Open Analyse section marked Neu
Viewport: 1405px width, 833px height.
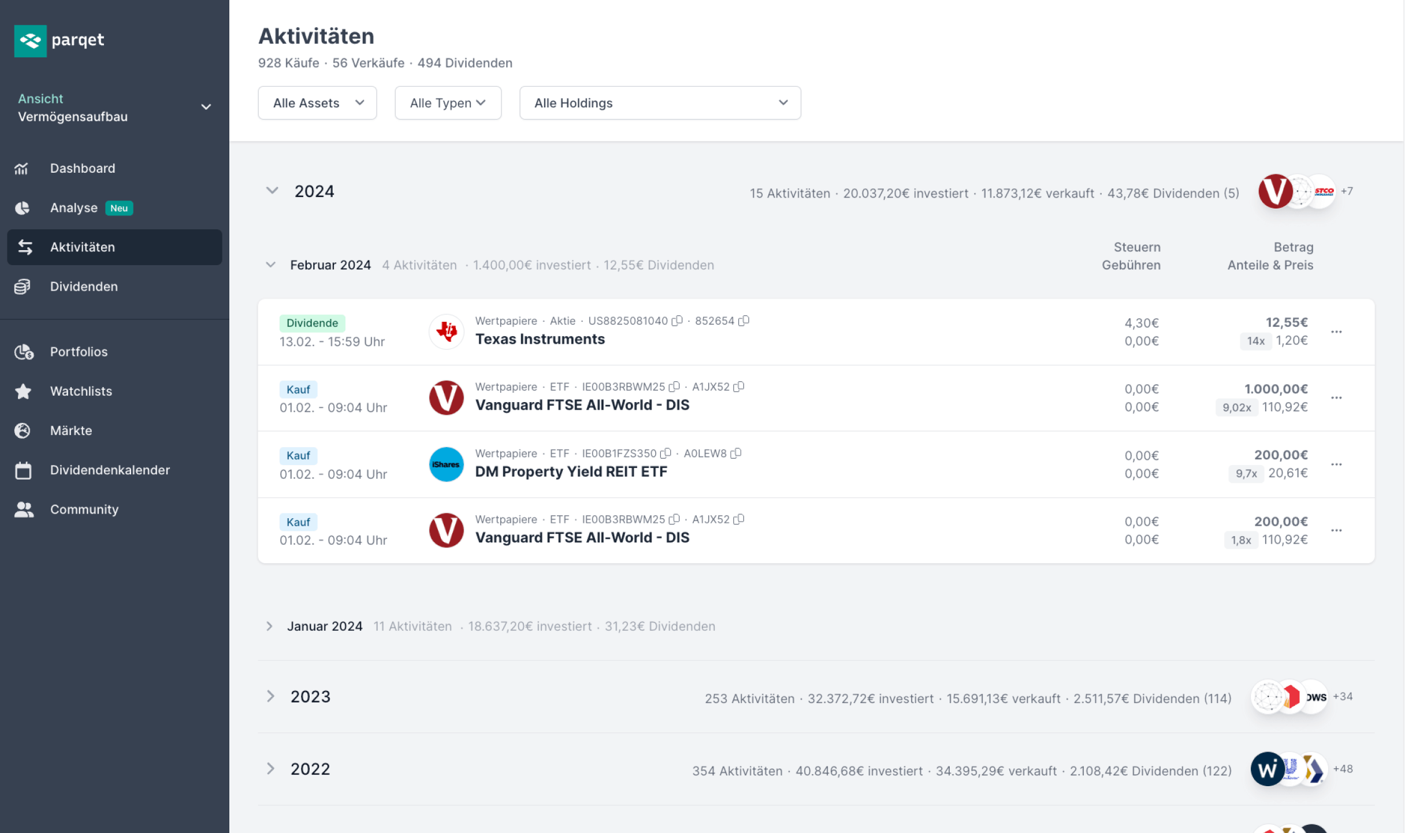(x=74, y=207)
